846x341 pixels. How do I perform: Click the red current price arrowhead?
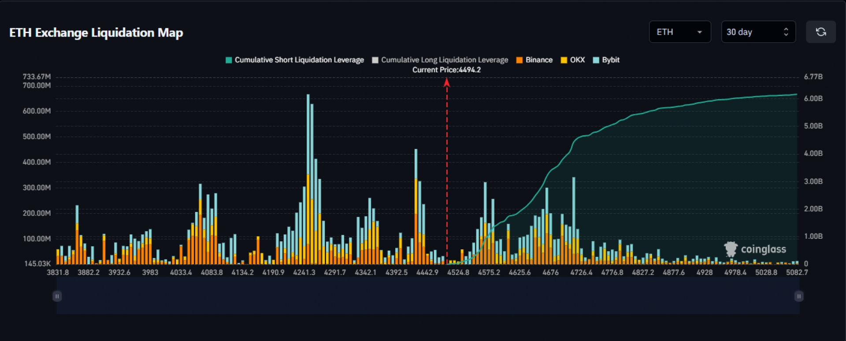[x=446, y=82]
